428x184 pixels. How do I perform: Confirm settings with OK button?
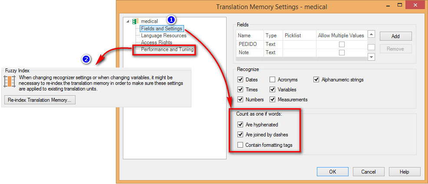pyautogui.click(x=333, y=171)
